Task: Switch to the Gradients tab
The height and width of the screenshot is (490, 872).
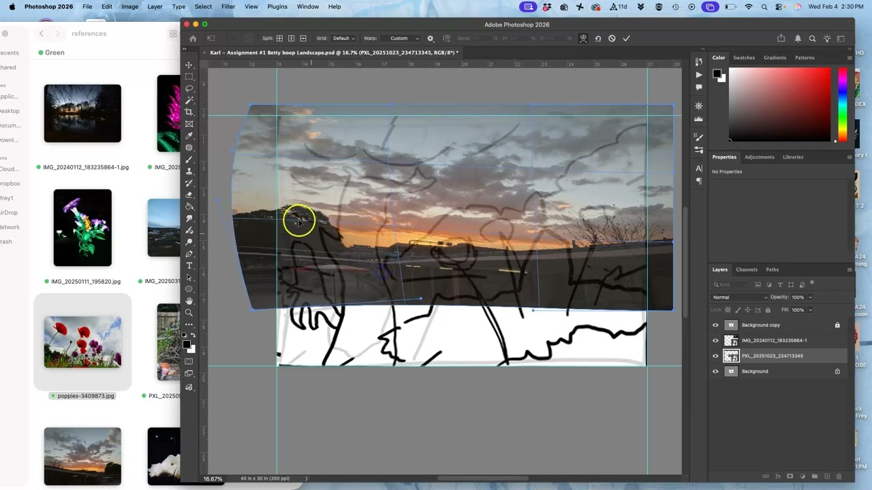Action: (775, 58)
